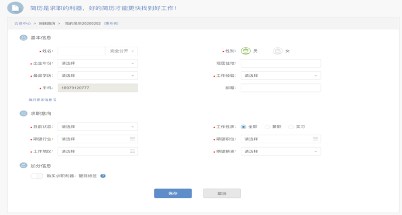Click the blue question mark help icon

[103, 176]
